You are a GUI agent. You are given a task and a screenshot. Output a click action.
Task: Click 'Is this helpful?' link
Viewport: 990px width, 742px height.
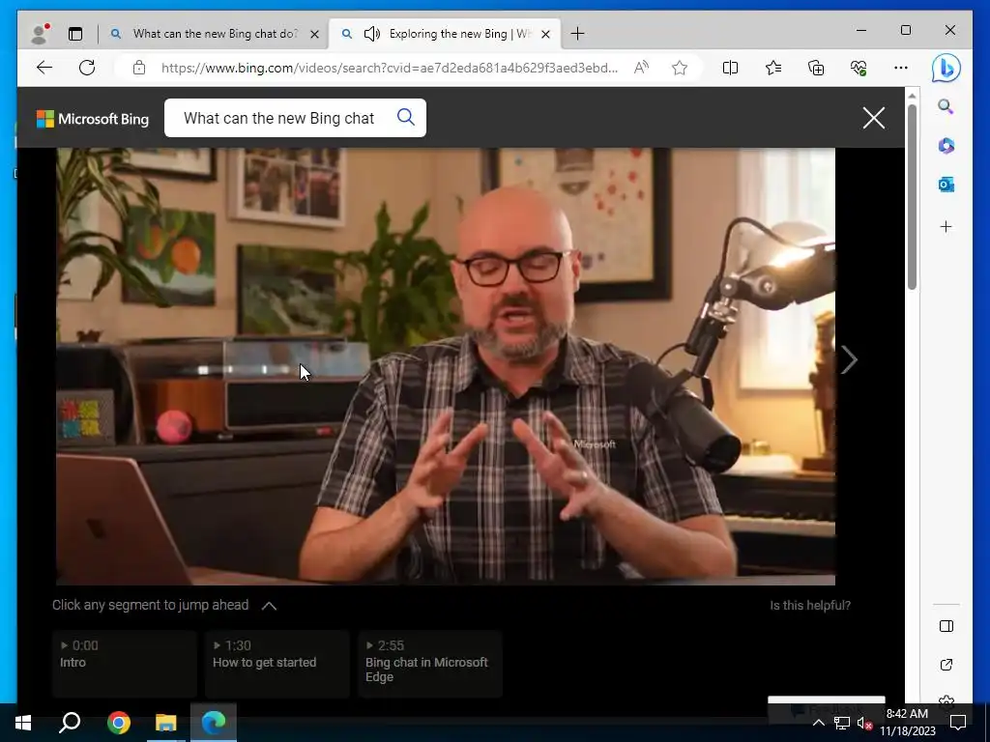tap(810, 605)
